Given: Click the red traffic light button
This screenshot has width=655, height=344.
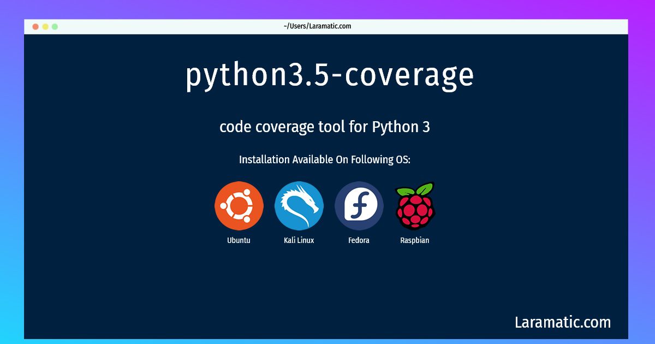Looking at the screenshot, I should (35, 25).
